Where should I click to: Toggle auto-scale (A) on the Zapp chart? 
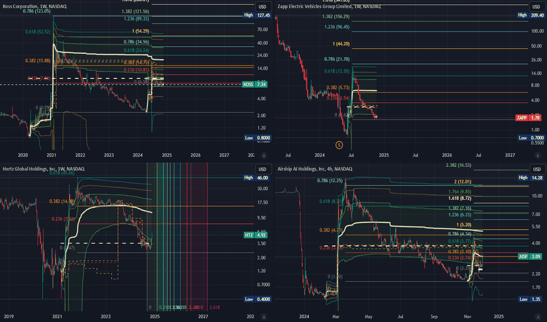coord(538,155)
